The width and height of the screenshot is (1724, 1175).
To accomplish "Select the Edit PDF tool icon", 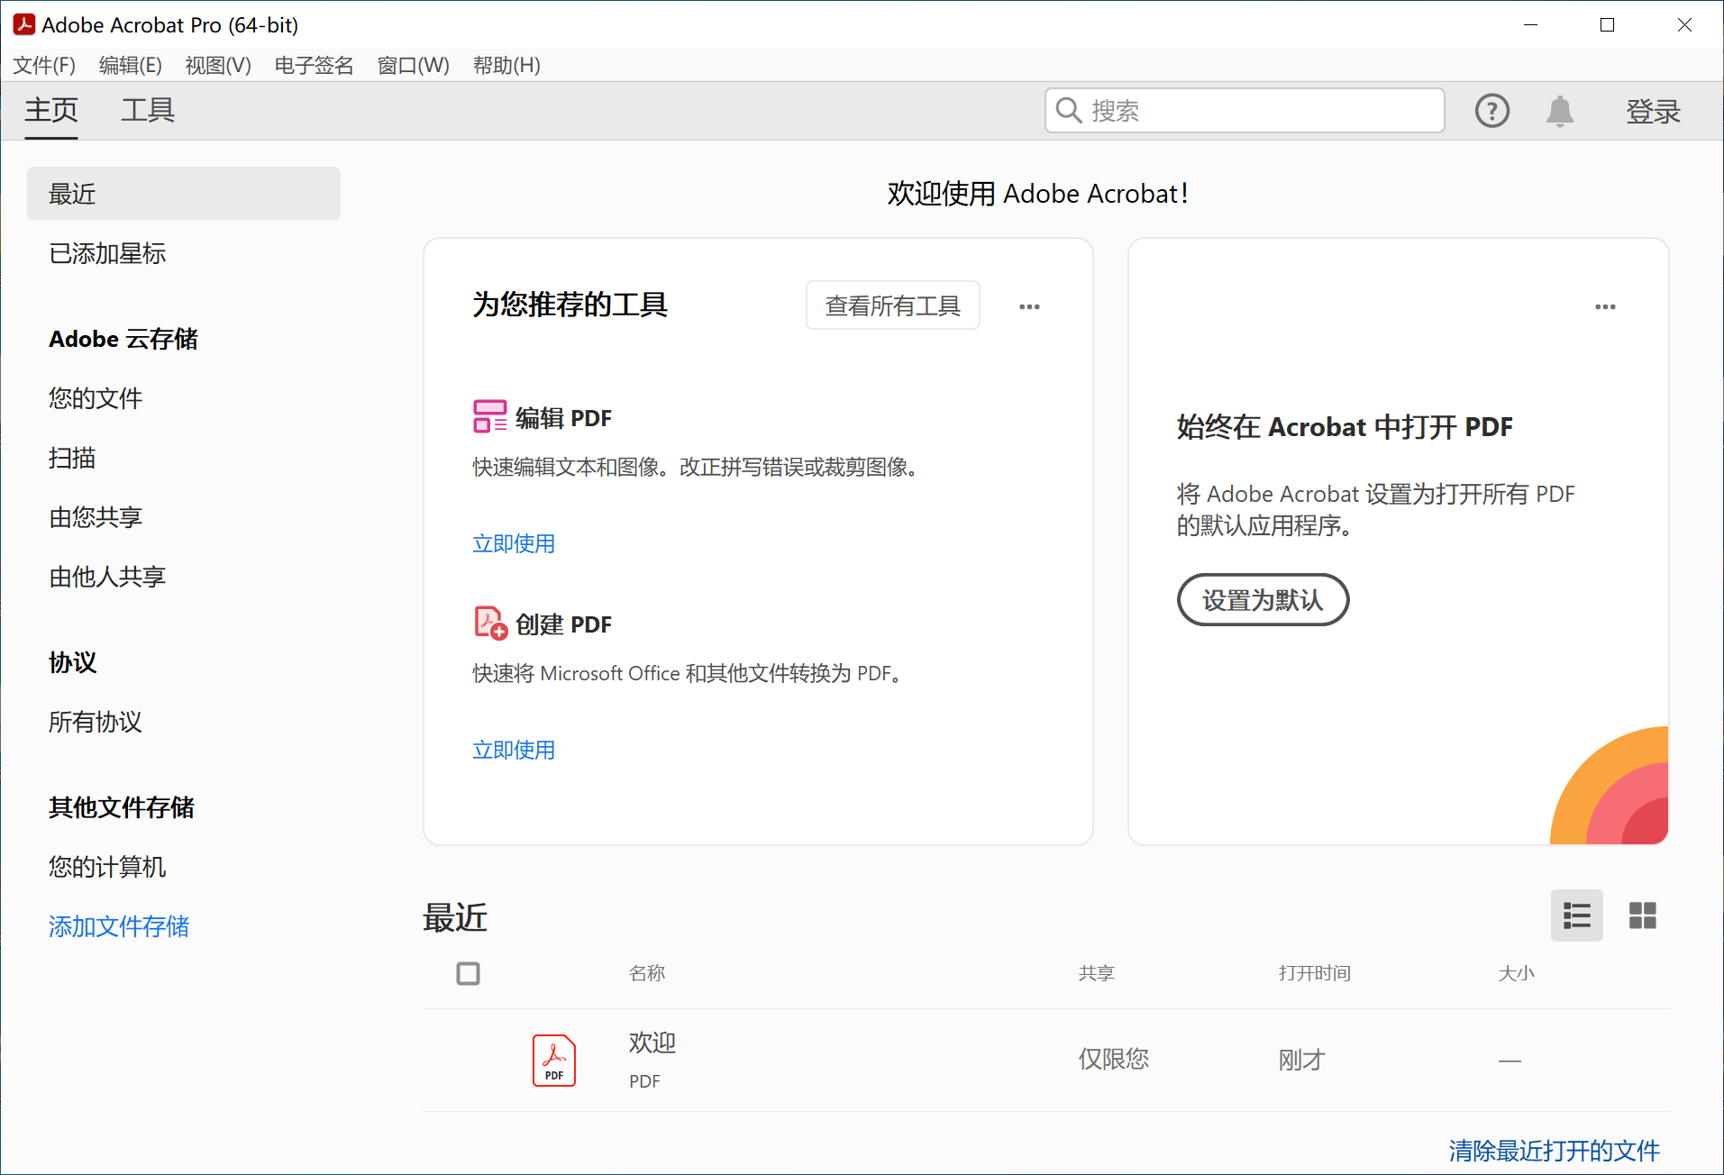I will point(488,416).
